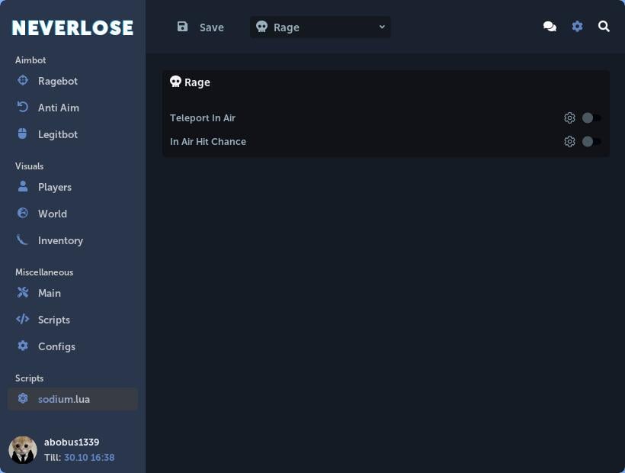Open the Rage tab dropdown menu
Screen dimensions: 625x473
coord(320,27)
